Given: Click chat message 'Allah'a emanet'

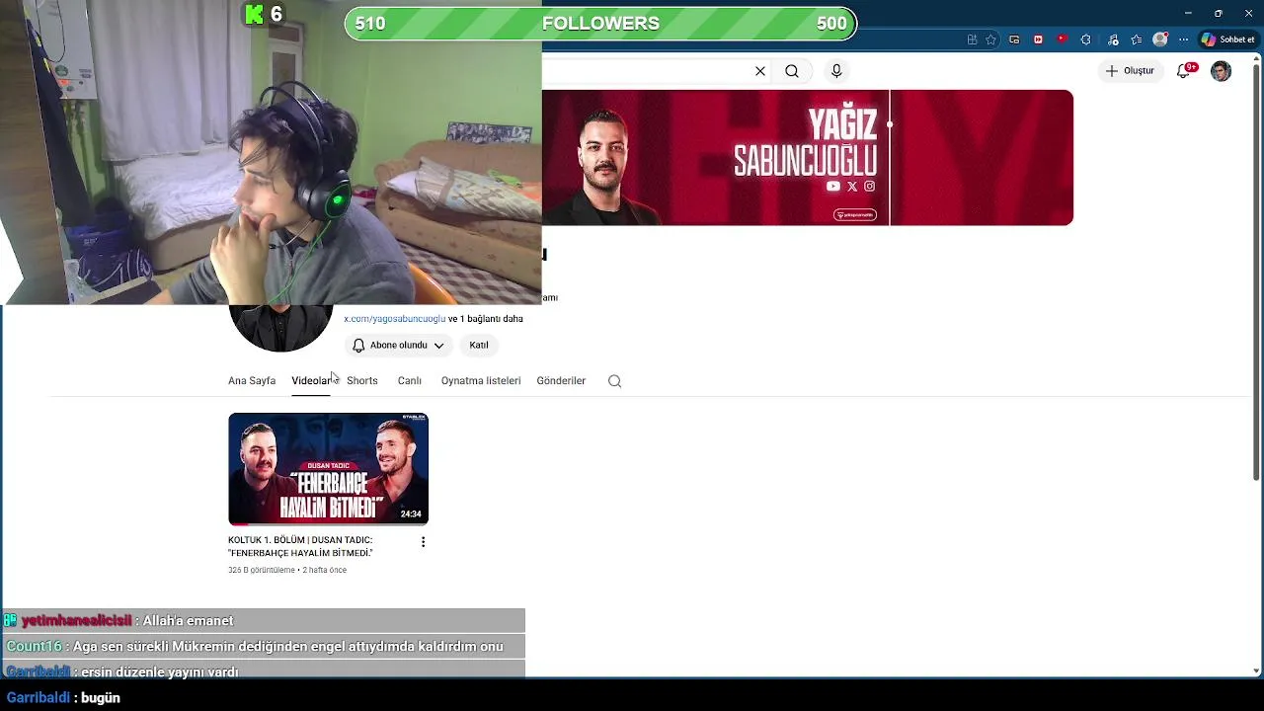Looking at the screenshot, I should [x=188, y=620].
